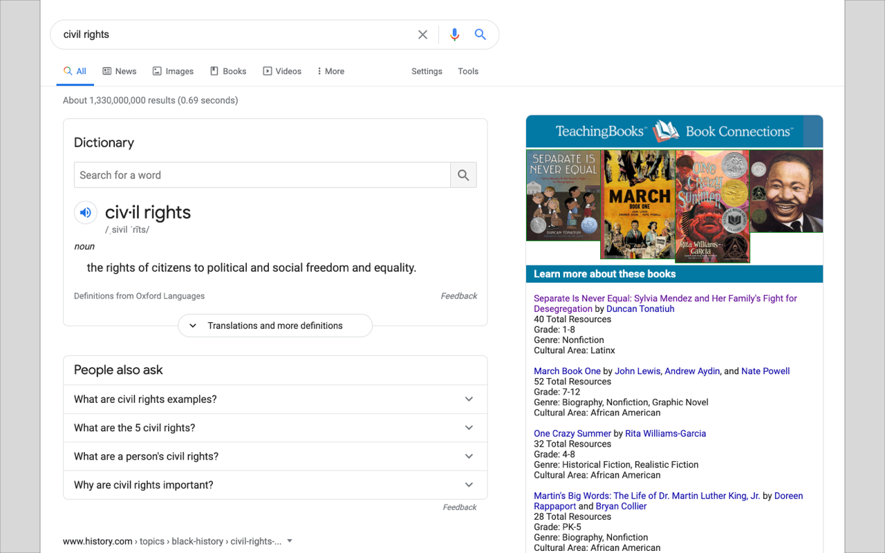The width and height of the screenshot is (885, 553).
Task: Open the Martin's Big Words book link
Action: [x=646, y=496]
